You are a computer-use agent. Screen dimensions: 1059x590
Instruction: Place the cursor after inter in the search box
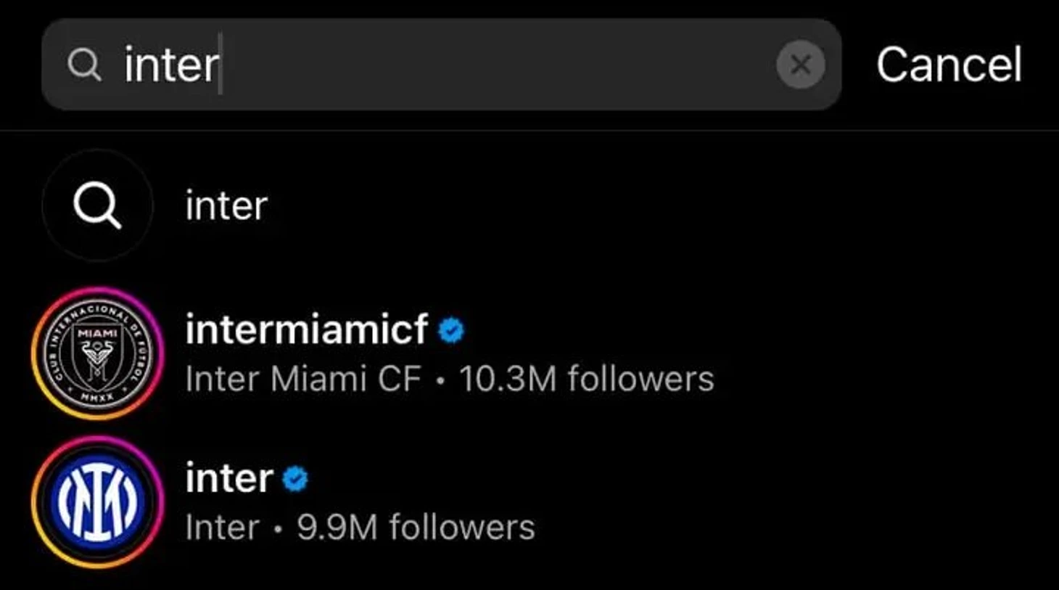tap(221, 65)
